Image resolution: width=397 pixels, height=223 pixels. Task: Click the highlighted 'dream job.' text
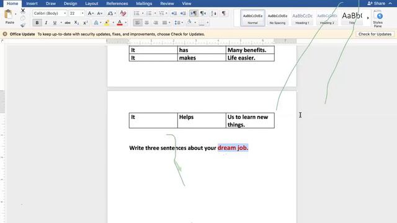(233, 147)
